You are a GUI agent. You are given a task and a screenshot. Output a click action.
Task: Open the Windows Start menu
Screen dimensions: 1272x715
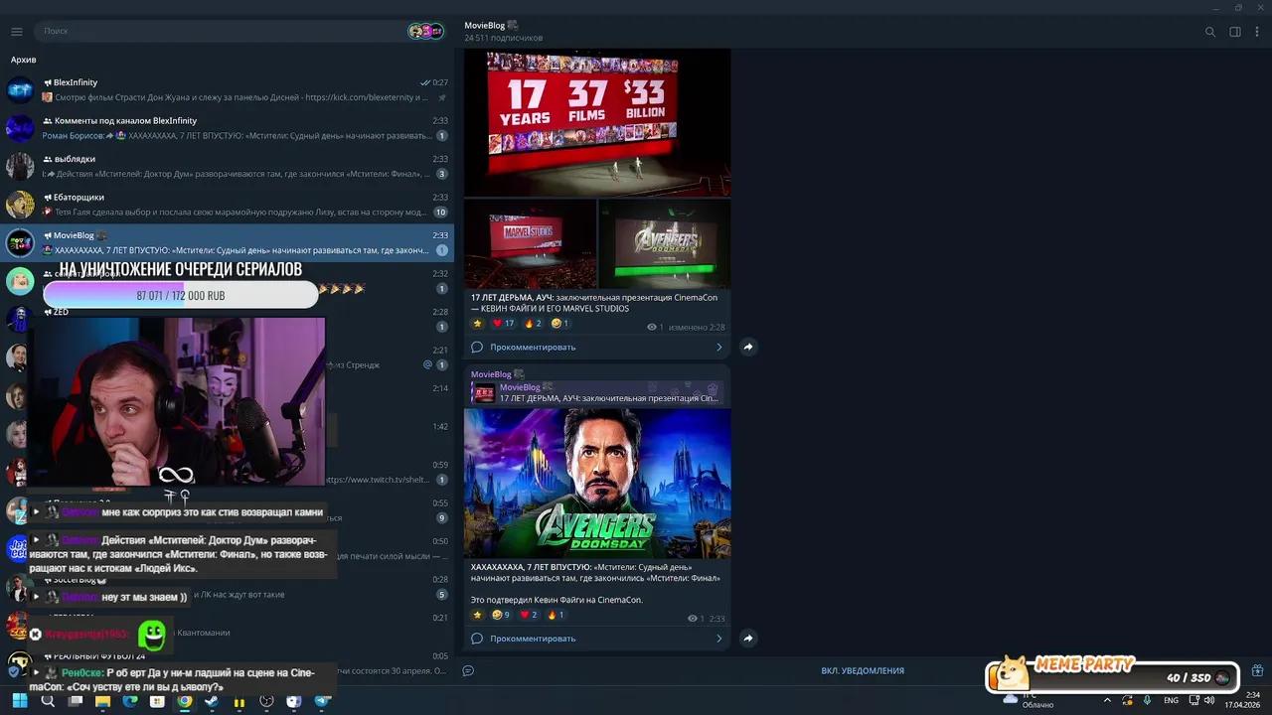tap(20, 701)
